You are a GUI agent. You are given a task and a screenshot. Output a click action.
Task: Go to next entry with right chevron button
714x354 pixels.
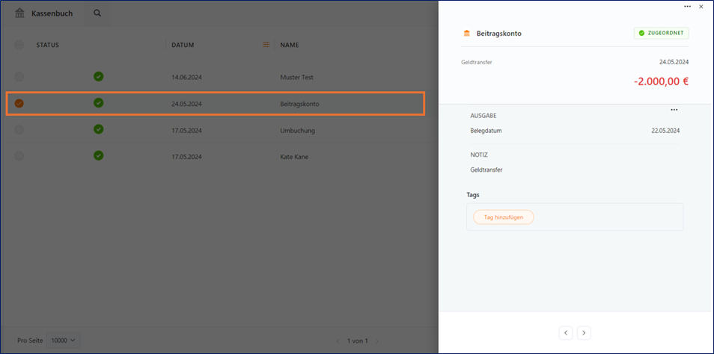(x=584, y=333)
